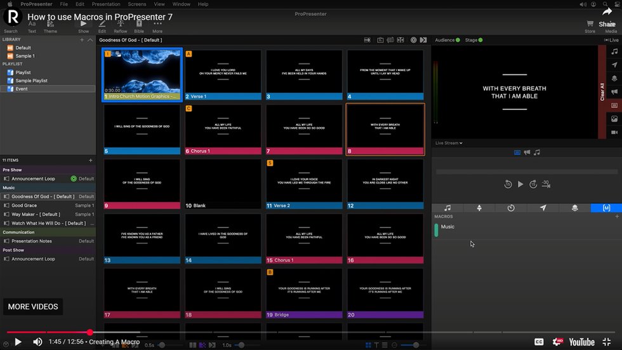
Task: Open the Way Maker presentation
Action: pos(48,214)
